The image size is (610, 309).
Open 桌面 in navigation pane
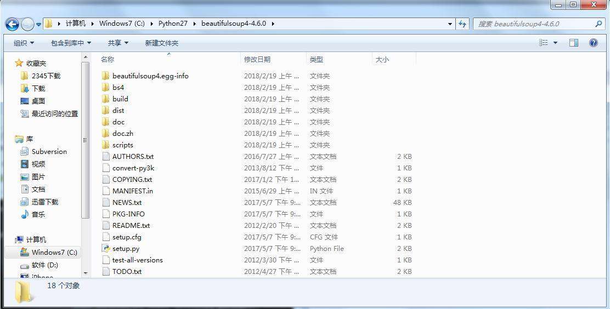pos(38,101)
